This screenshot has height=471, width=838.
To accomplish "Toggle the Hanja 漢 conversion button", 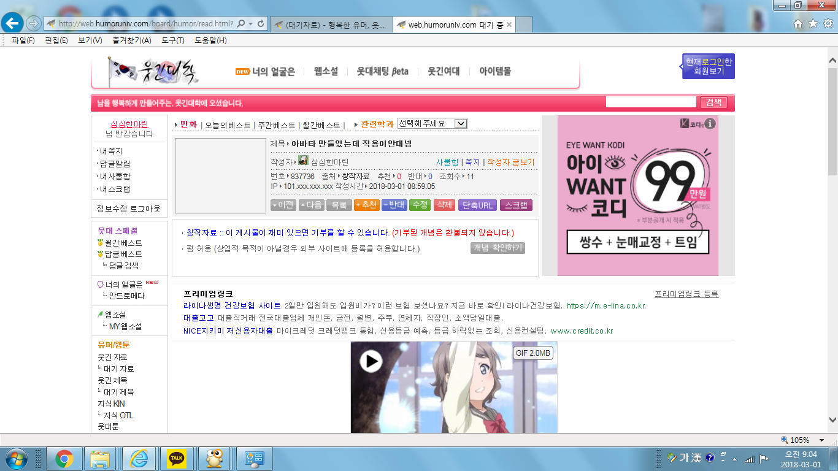I will pos(696,458).
